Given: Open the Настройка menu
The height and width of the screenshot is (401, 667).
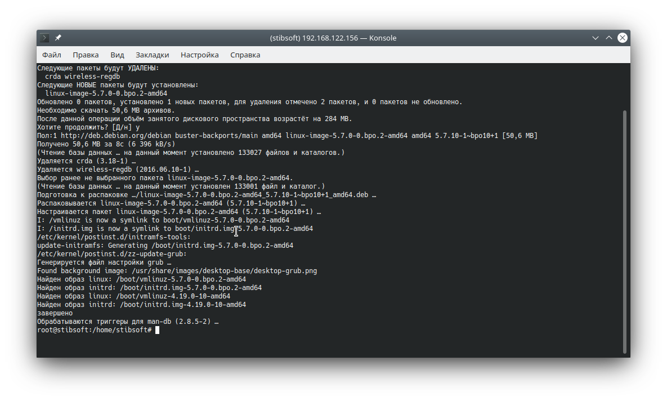Looking at the screenshot, I should point(199,55).
